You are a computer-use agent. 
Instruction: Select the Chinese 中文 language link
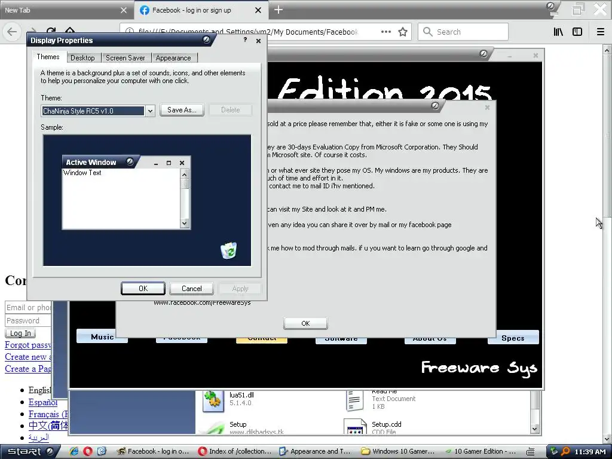[x=48, y=426]
